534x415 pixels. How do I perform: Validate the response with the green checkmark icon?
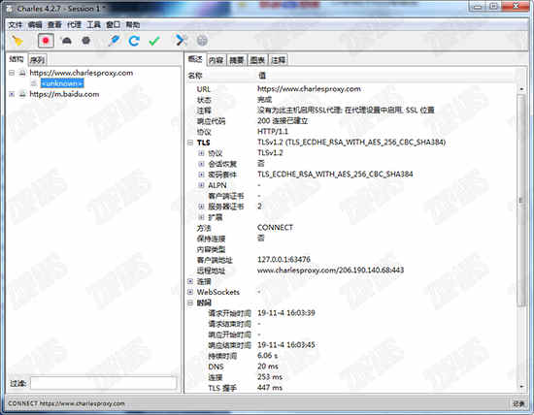[x=154, y=41]
